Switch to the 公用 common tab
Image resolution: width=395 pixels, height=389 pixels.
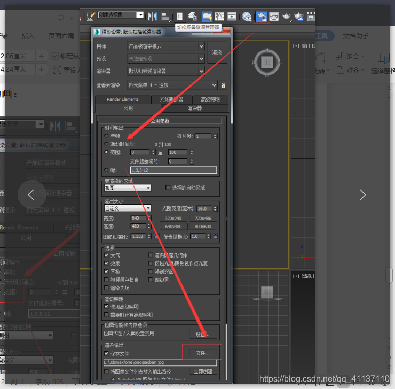tap(128, 108)
